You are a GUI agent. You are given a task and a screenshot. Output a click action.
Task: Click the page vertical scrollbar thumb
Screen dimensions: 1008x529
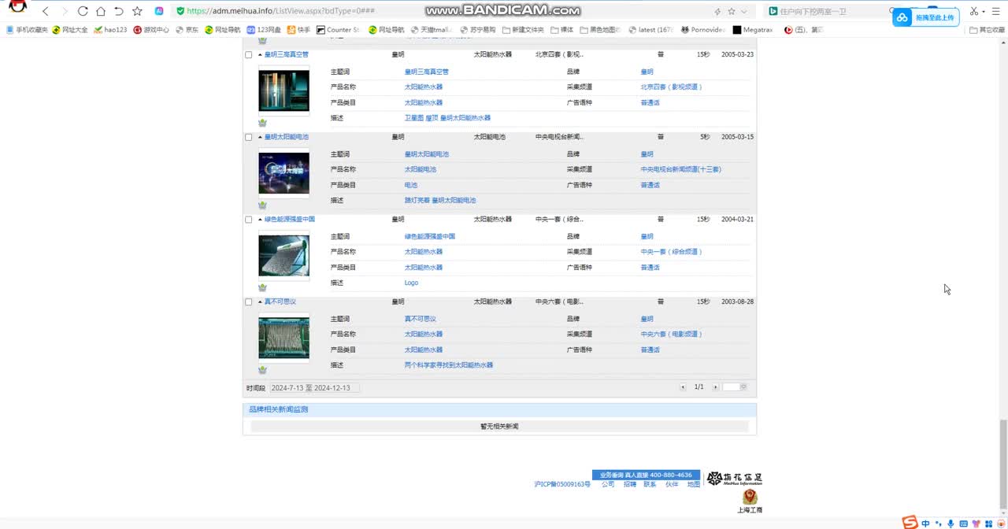(1003, 464)
